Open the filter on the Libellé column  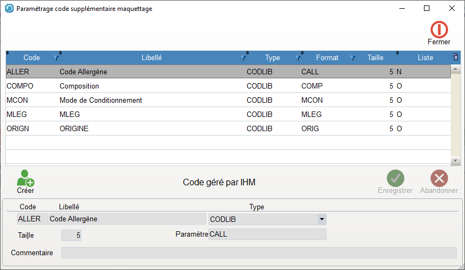click(x=243, y=57)
